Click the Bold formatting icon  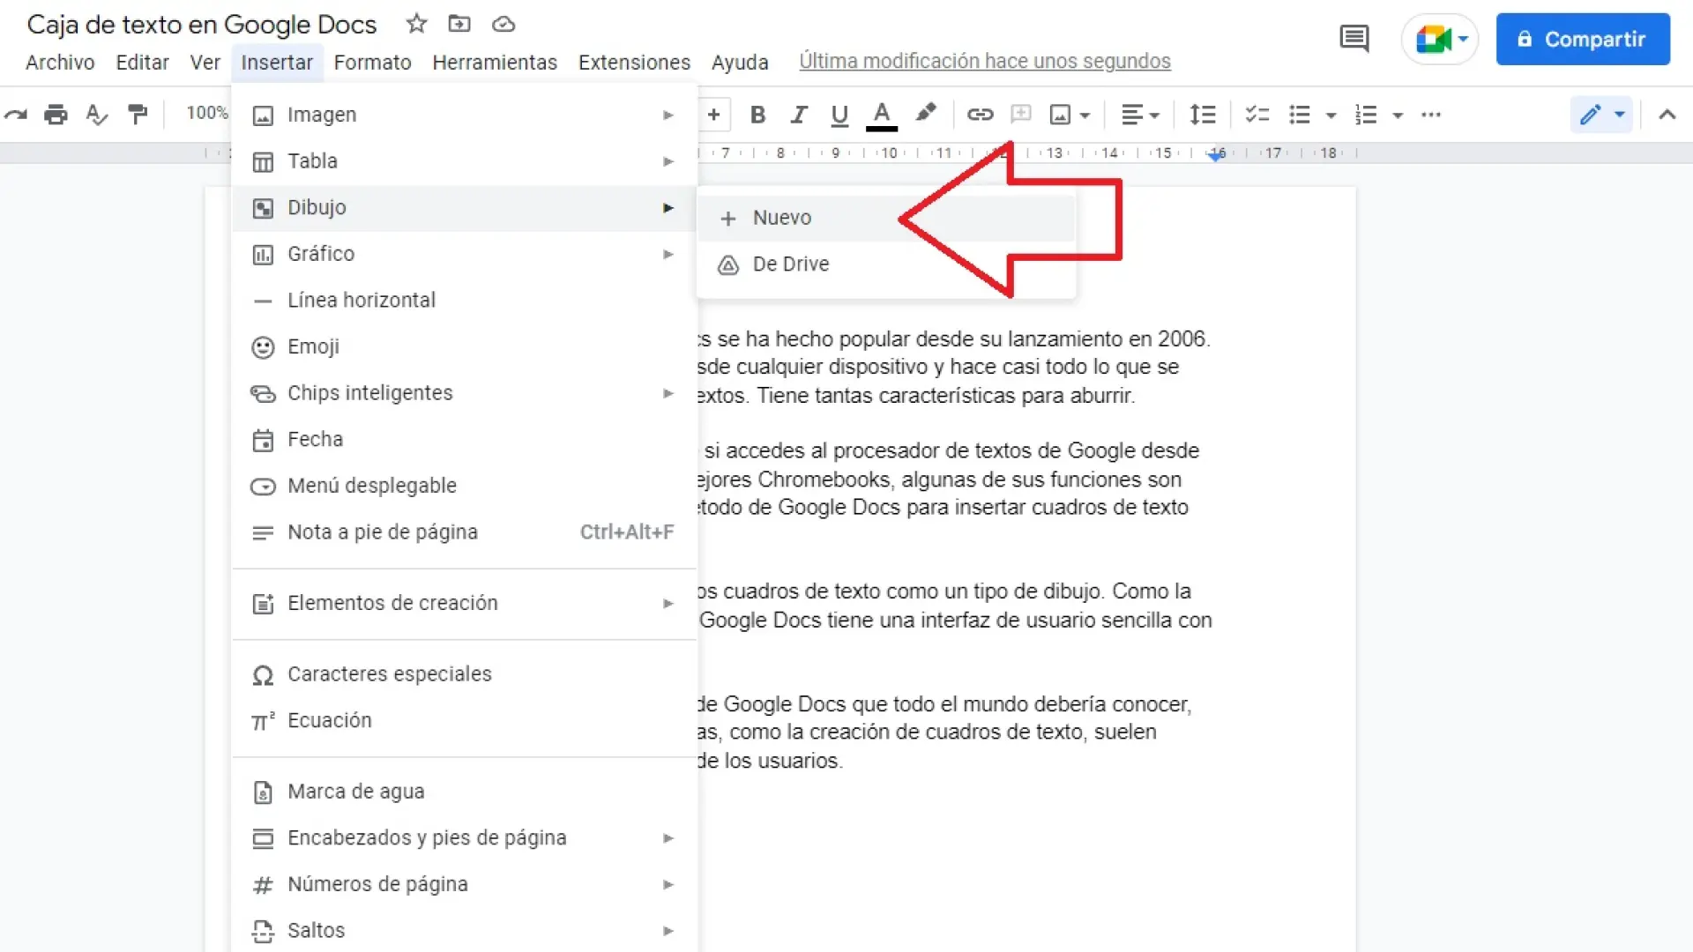(757, 115)
